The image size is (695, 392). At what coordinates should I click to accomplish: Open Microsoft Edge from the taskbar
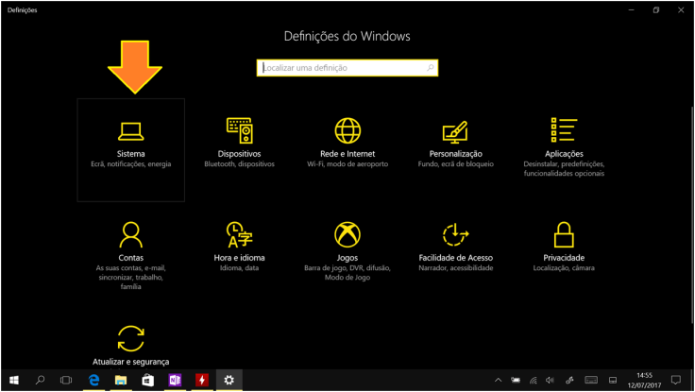point(94,380)
